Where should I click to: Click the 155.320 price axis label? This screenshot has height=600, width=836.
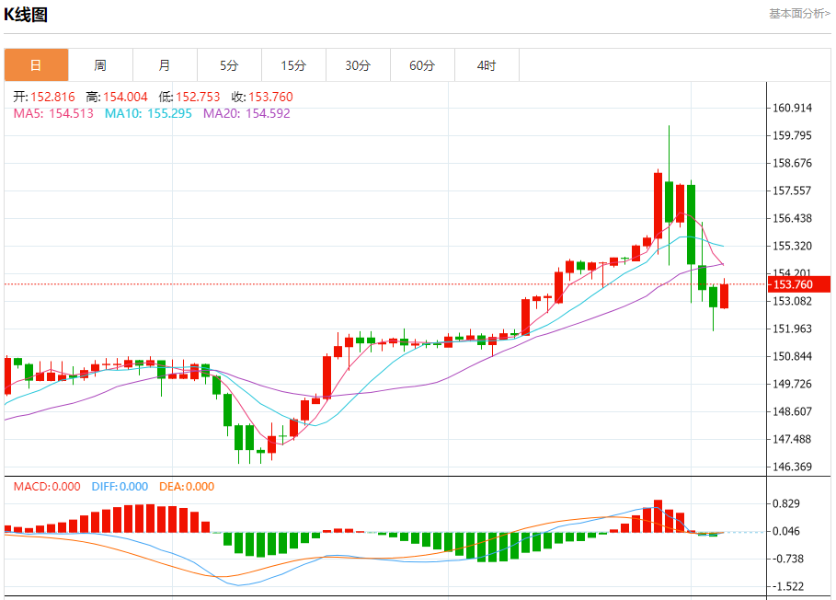click(x=792, y=246)
